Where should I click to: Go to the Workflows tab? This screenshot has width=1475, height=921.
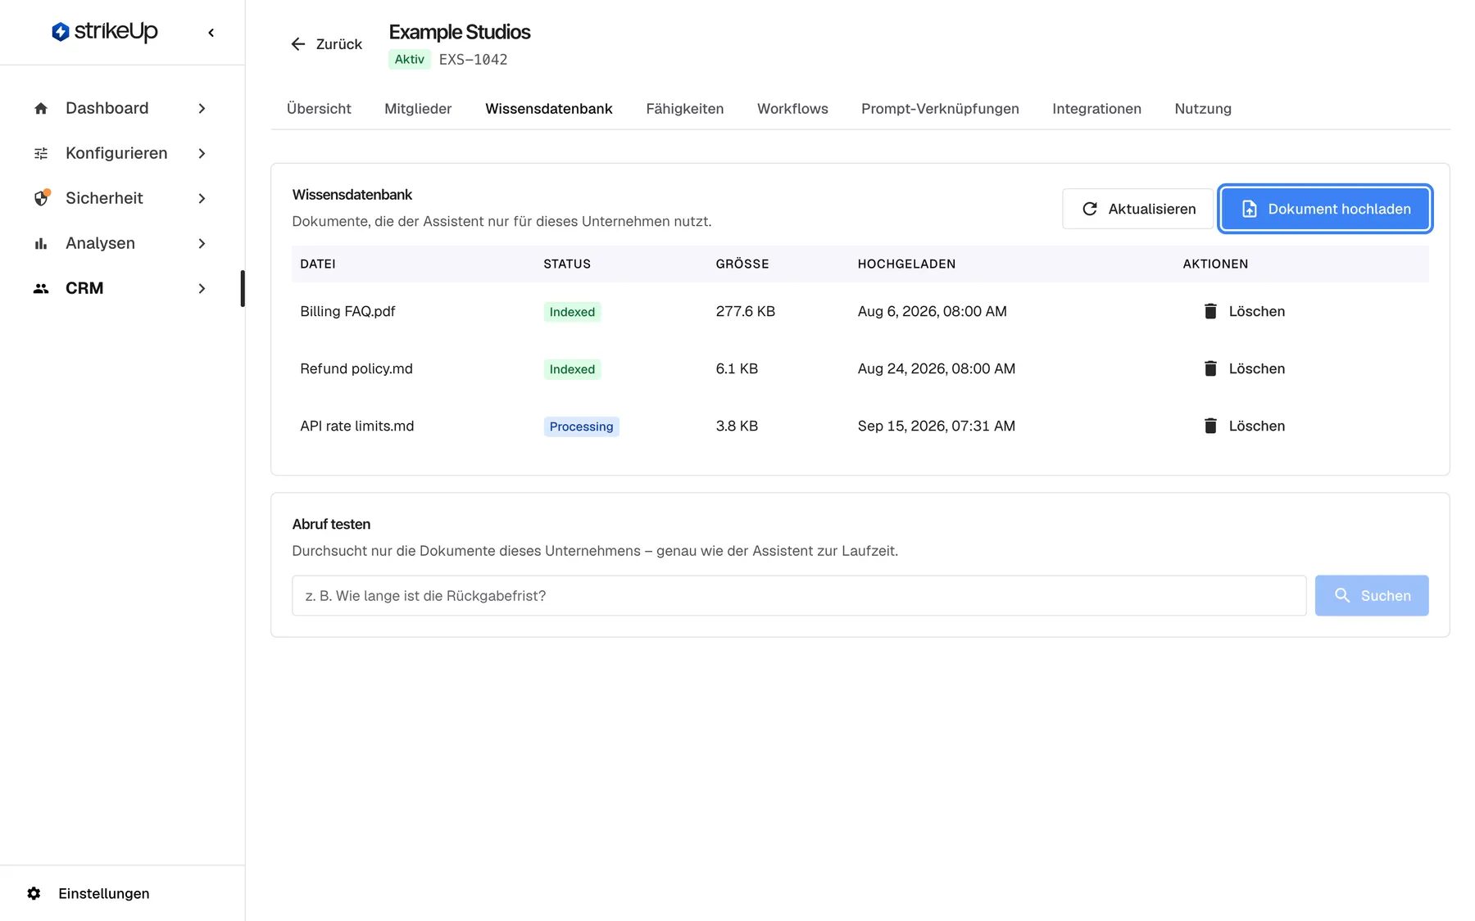tap(792, 109)
